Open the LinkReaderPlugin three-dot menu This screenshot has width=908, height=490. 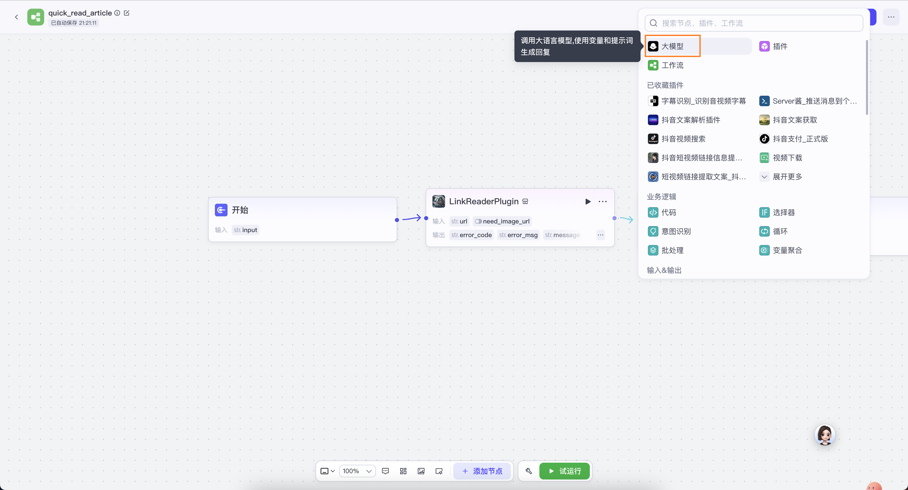(x=602, y=201)
